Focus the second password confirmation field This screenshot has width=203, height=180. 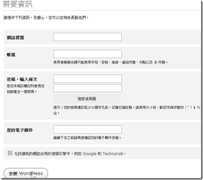(x=87, y=88)
